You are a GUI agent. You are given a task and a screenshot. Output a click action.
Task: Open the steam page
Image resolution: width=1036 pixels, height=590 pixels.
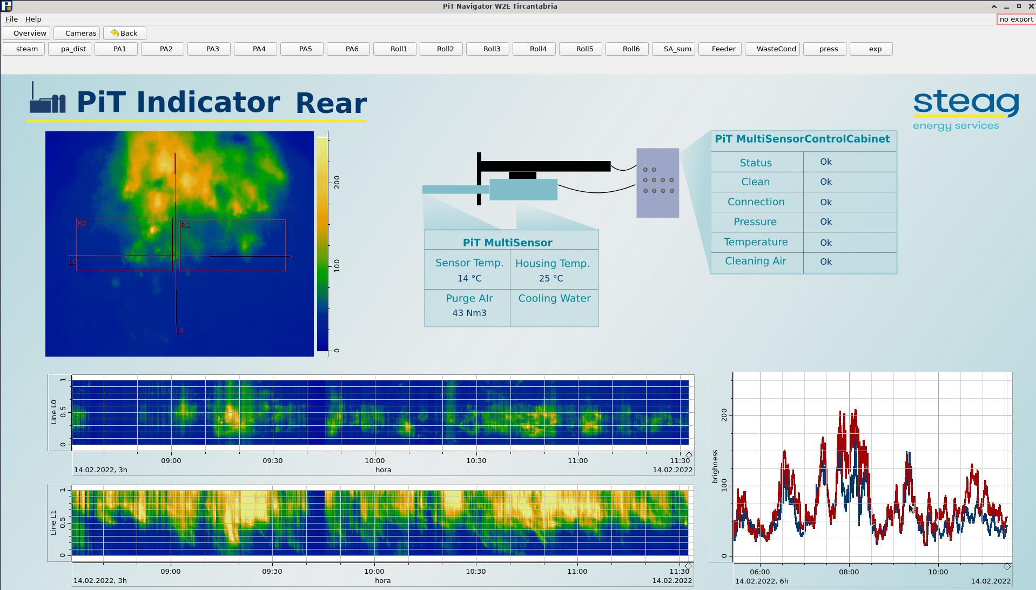point(23,49)
